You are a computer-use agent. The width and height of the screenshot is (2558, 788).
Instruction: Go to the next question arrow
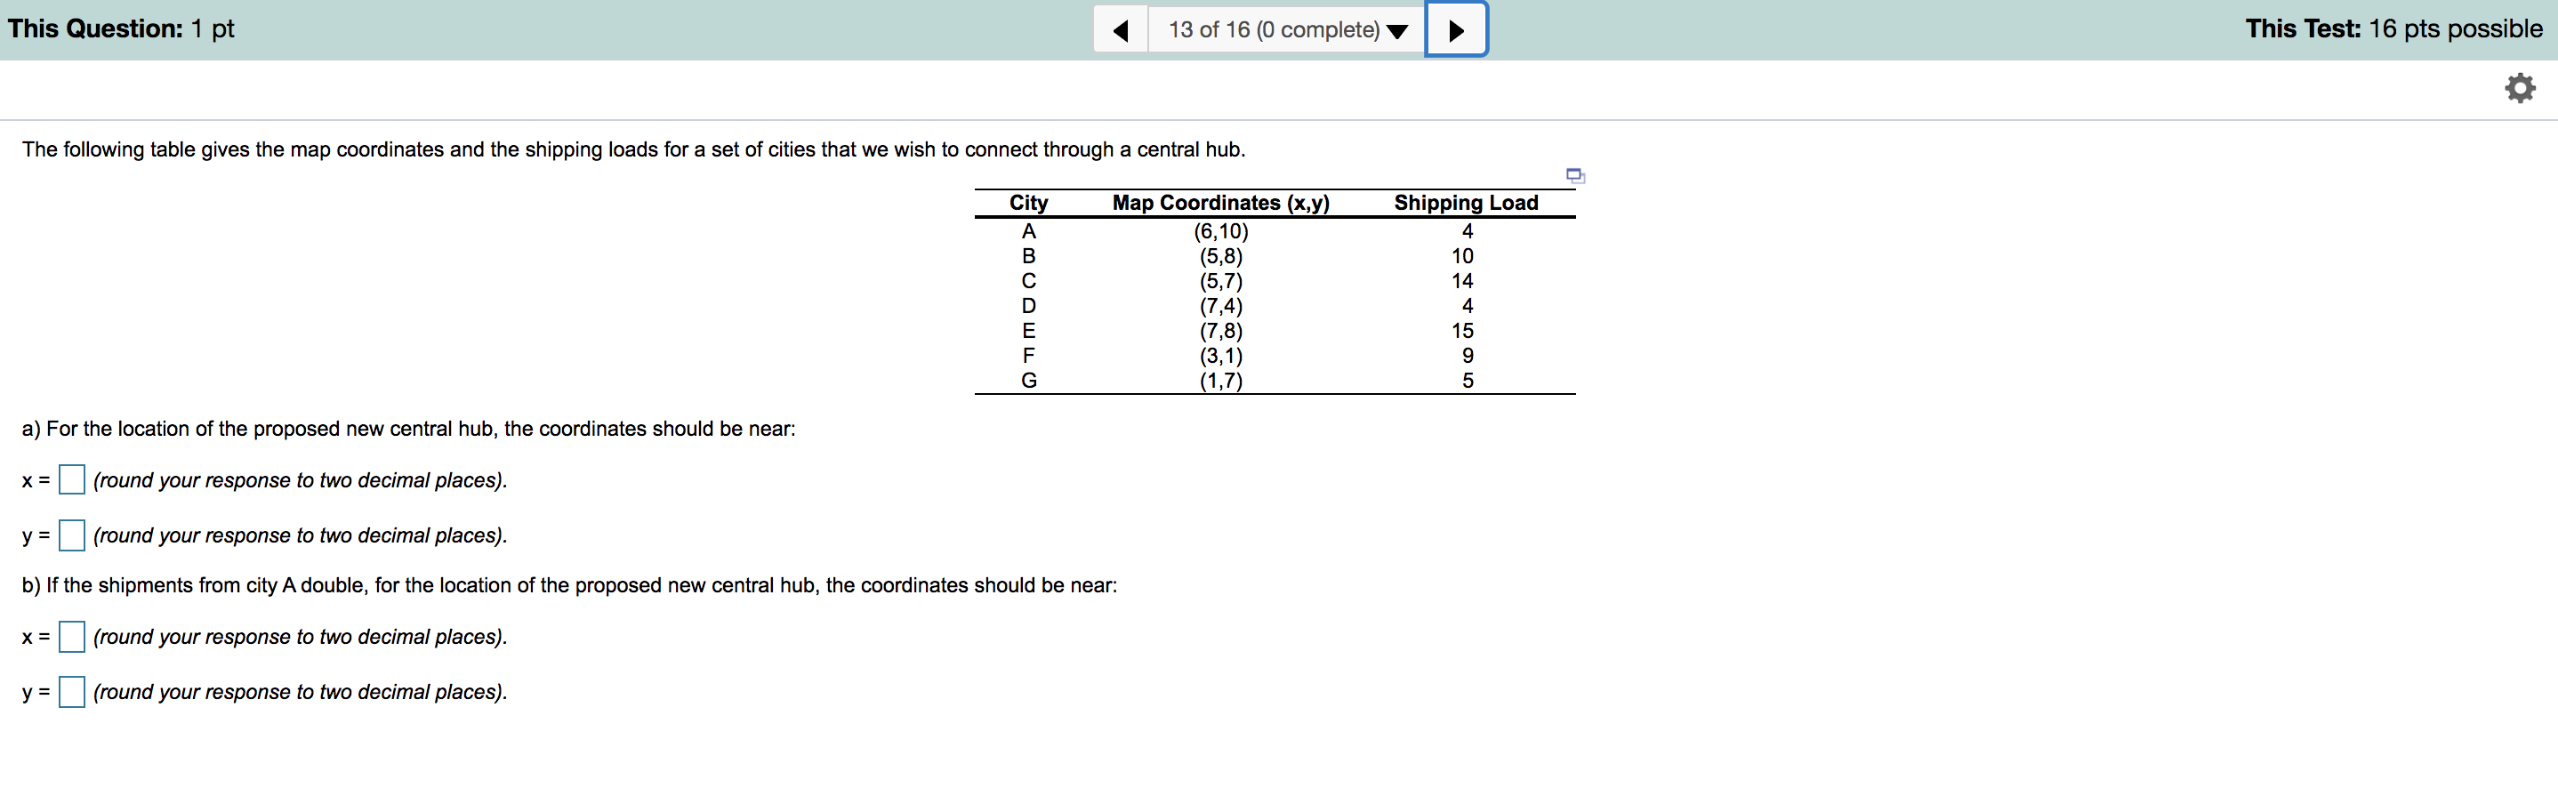(x=1456, y=29)
